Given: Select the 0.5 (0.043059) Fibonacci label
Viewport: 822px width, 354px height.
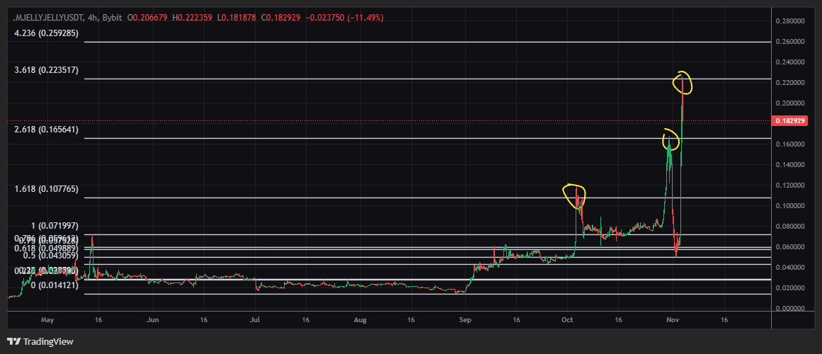Looking at the screenshot, I should pos(52,256).
